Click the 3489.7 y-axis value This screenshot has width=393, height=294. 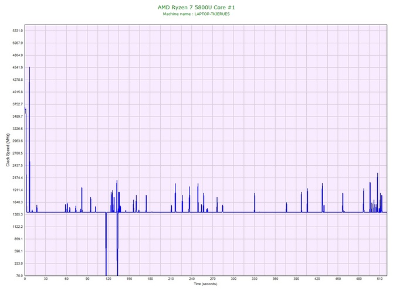[x=18, y=117]
